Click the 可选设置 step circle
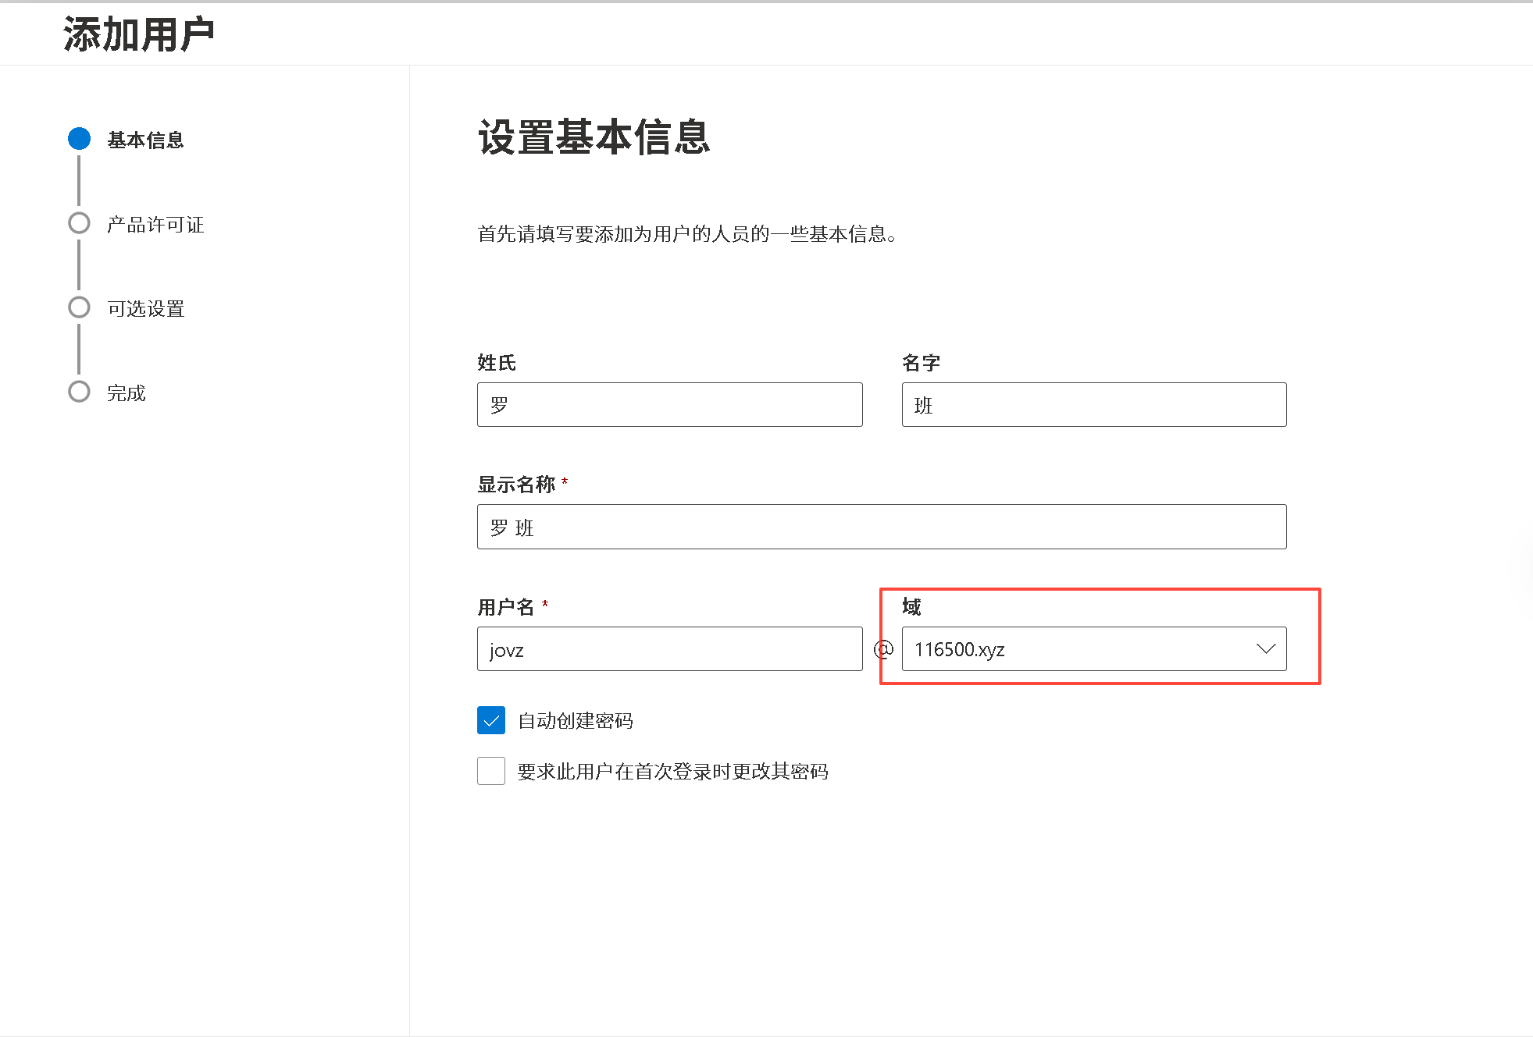Screen dimensions: 1533x1037 pyautogui.click(x=79, y=307)
